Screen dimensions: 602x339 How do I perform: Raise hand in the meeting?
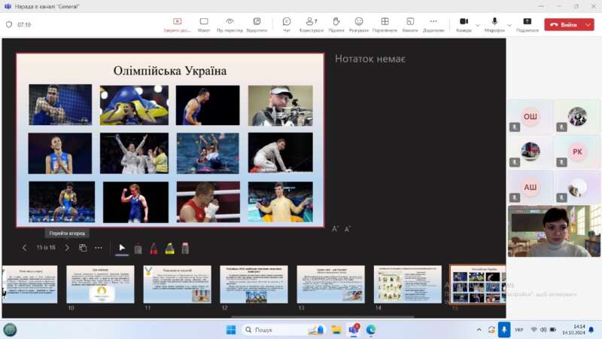coord(336,24)
